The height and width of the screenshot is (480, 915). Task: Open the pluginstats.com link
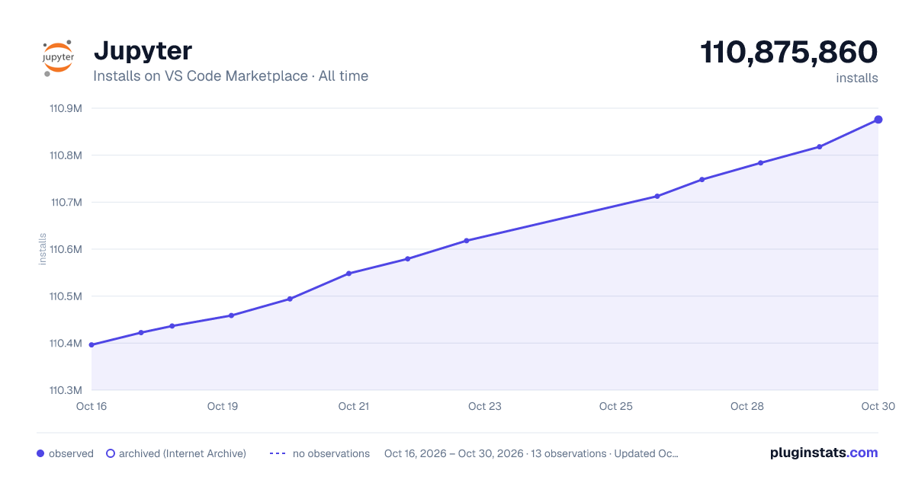[x=824, y=453]
